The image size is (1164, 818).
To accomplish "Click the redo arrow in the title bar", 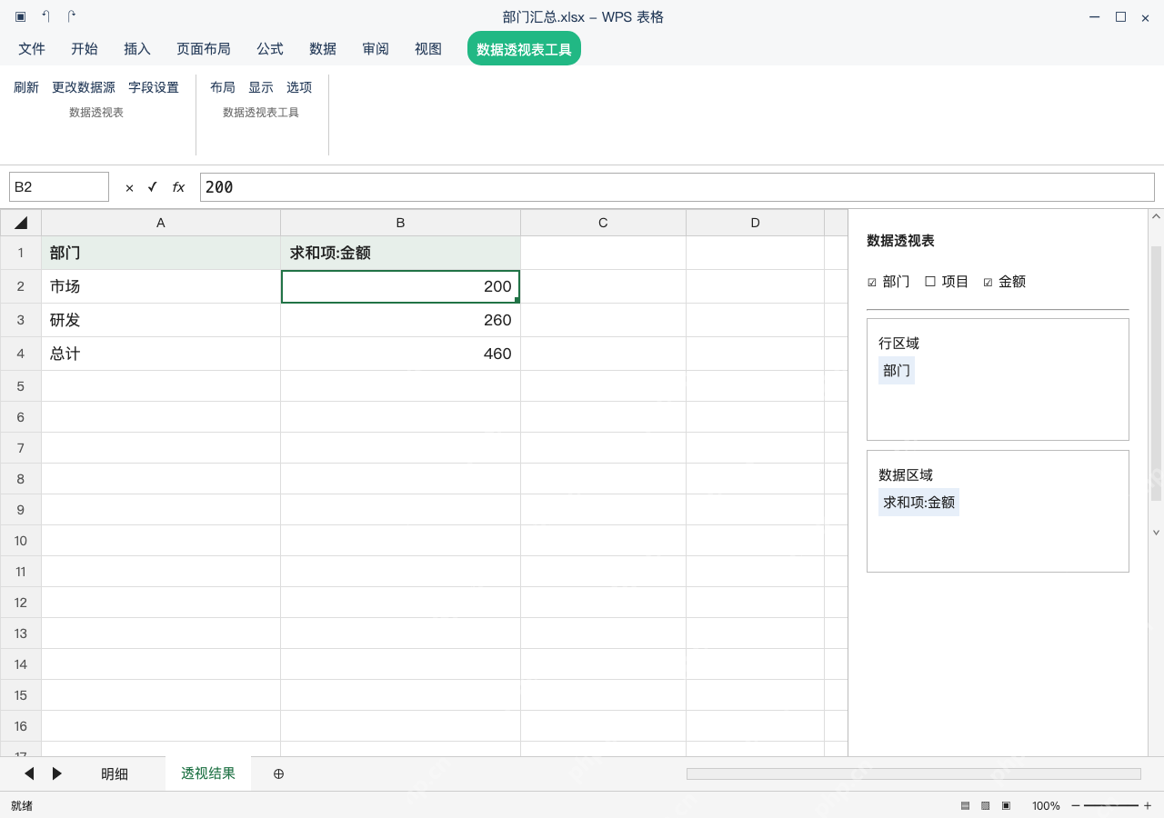I will click(72, 16).
